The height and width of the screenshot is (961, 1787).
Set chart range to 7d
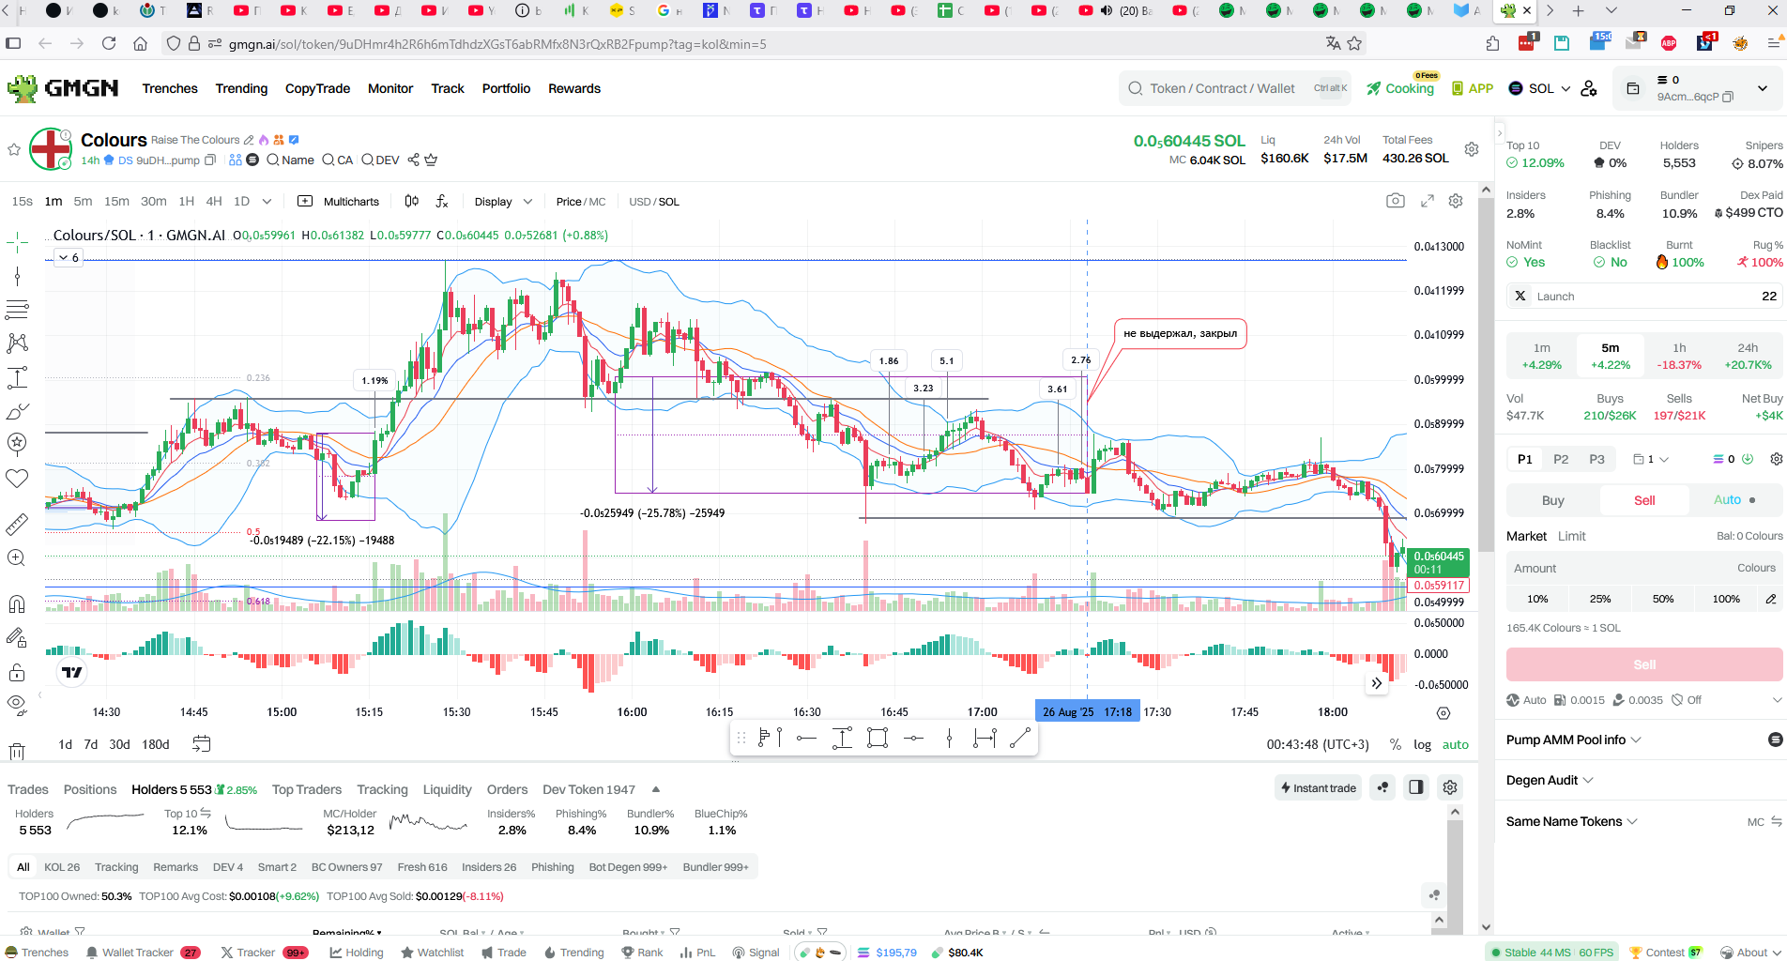(x=90, y=744)
